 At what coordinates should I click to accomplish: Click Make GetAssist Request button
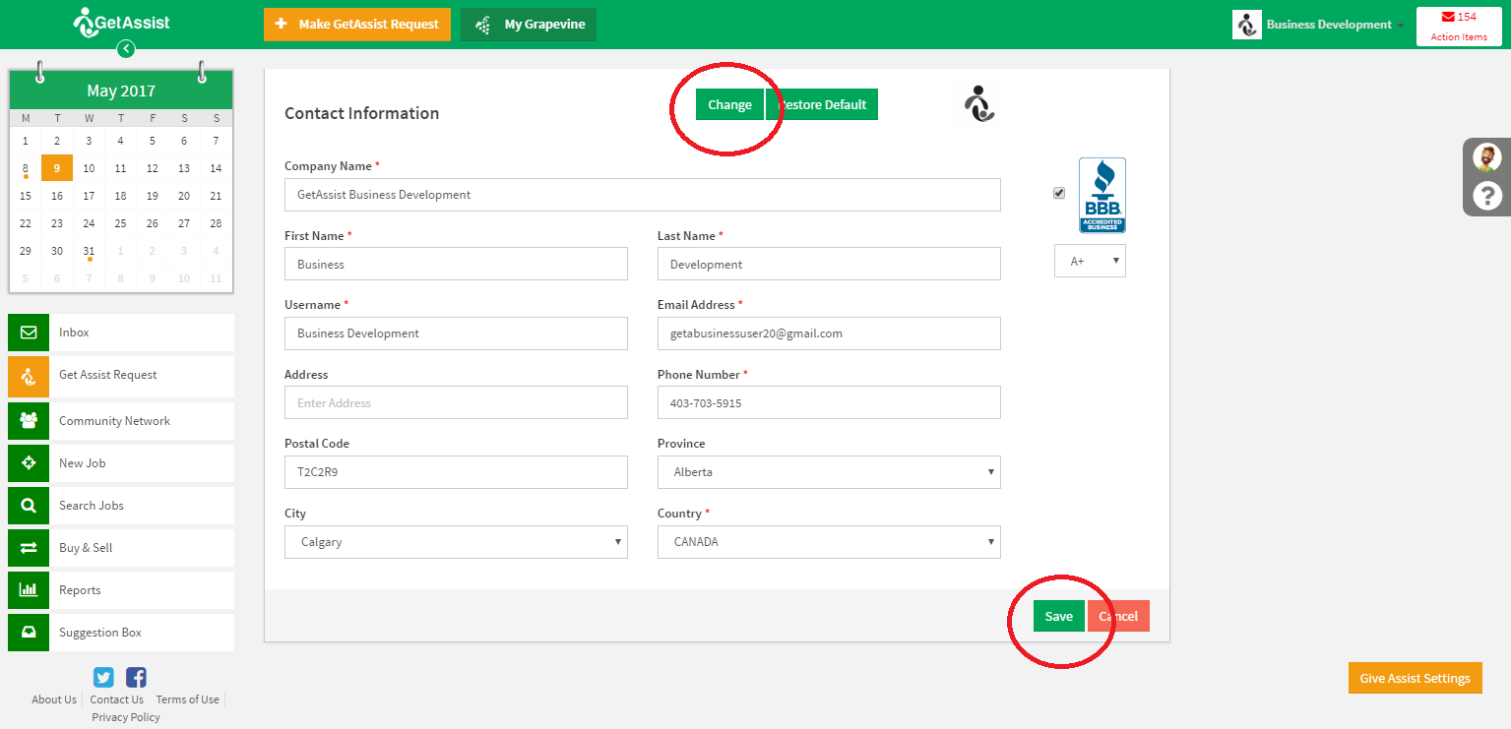tap(357, 25)
